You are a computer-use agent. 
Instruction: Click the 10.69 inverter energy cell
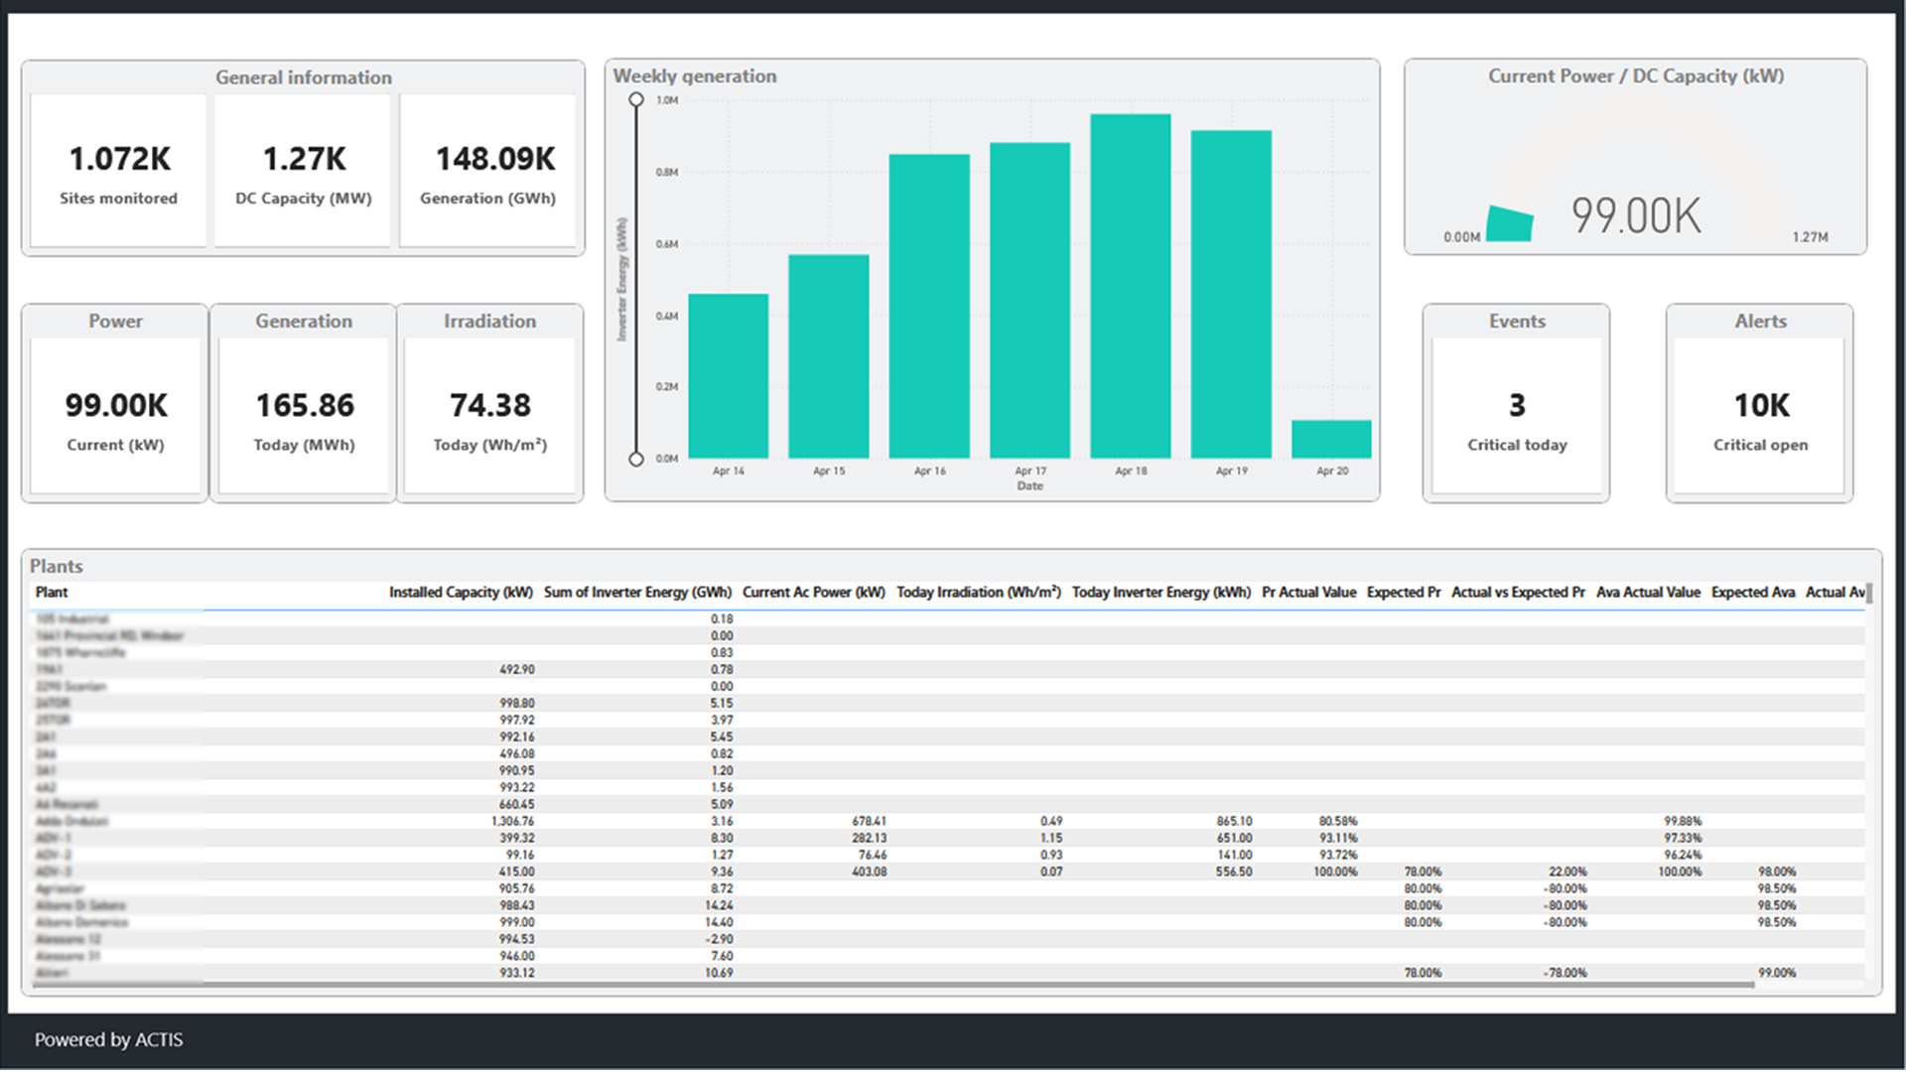[x=719, y=974]
